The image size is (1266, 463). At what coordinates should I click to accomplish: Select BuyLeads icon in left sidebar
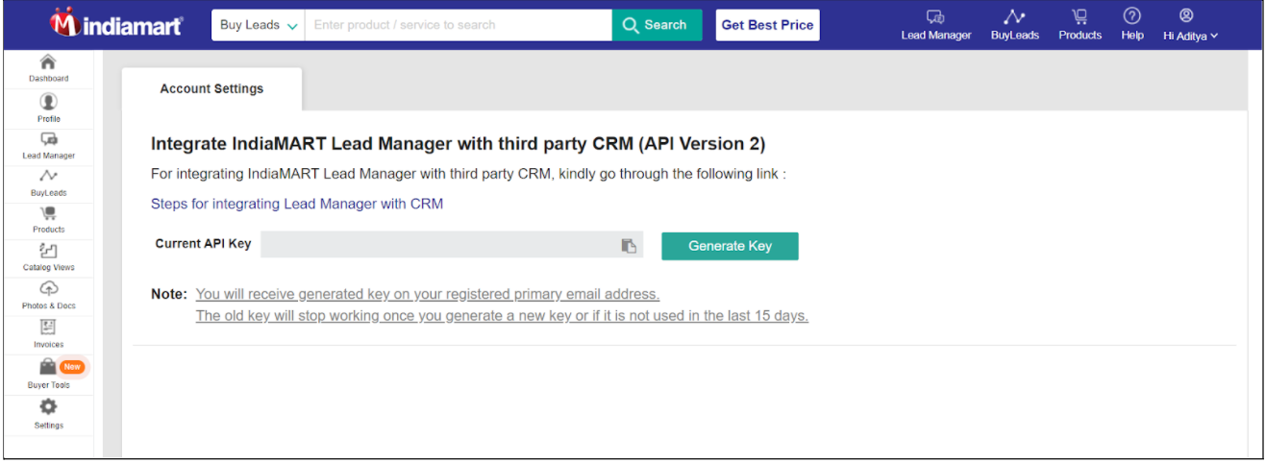point(48,183)
